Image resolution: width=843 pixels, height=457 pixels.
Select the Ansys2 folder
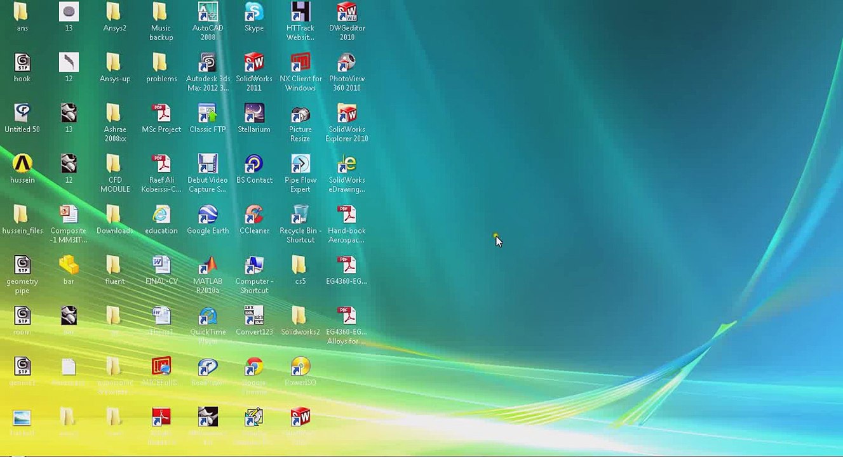(x=115, y=13)
